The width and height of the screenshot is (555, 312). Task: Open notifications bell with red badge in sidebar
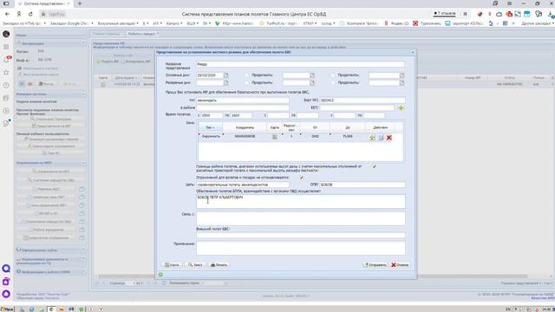pos(6,60)
